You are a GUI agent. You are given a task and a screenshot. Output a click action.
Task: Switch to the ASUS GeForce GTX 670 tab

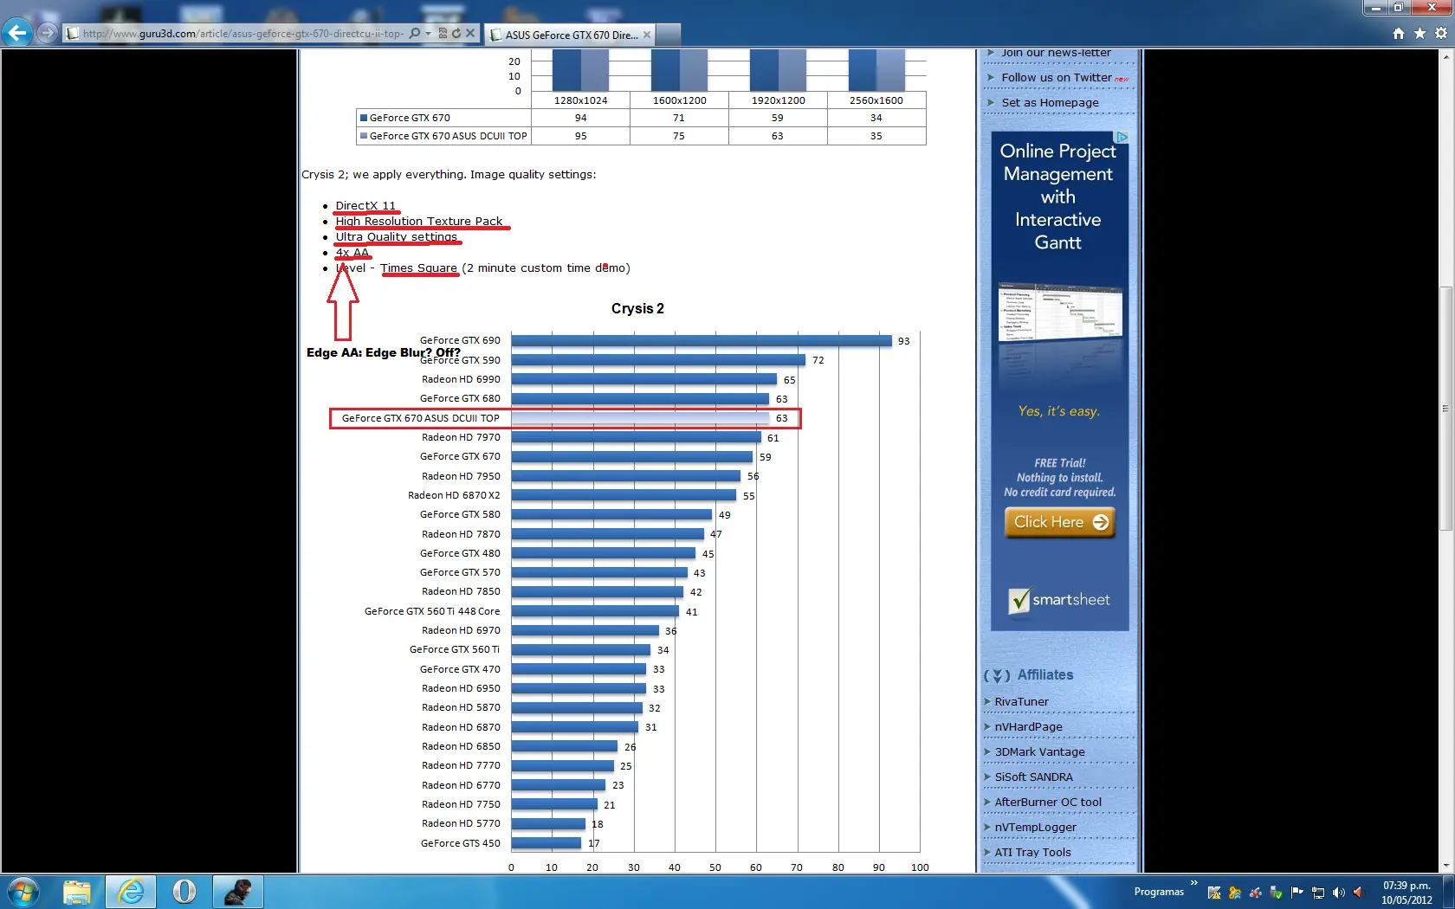tap(570, 35)
